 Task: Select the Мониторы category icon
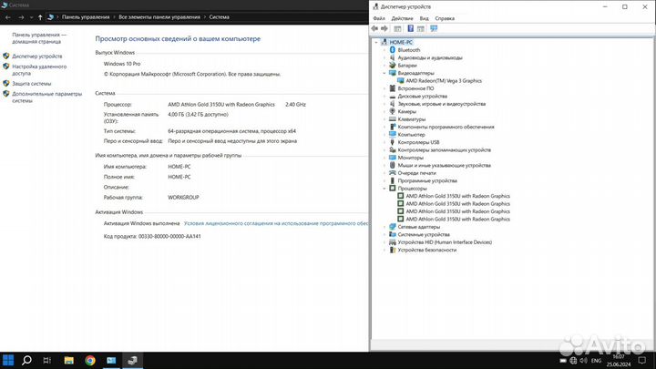393,158
